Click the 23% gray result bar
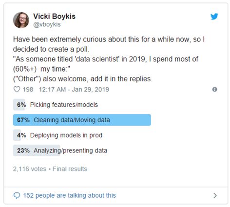The width and height of the screenshot is (230, 207). [x=37, y=151]
